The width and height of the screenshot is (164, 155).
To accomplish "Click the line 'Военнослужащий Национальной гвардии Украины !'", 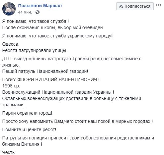I will click(x=58, y=92).
